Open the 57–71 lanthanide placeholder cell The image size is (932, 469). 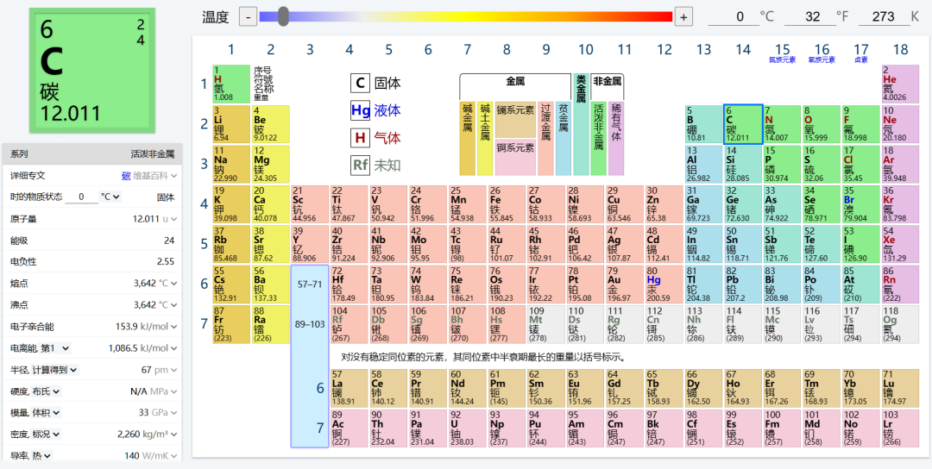(309, 284)
